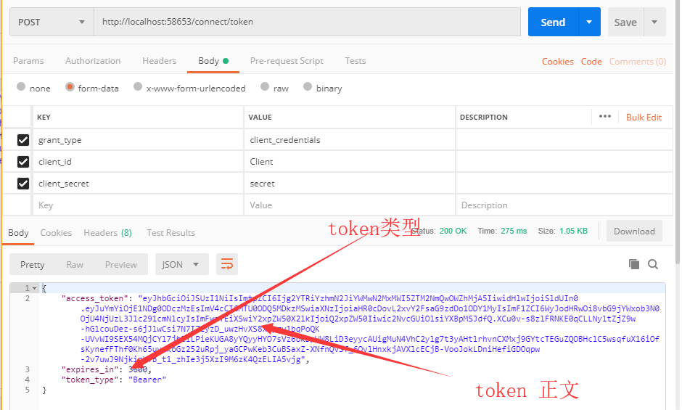Select the binary body type
This screenshot has height=410, width=682.
click(x=308, y=86)
